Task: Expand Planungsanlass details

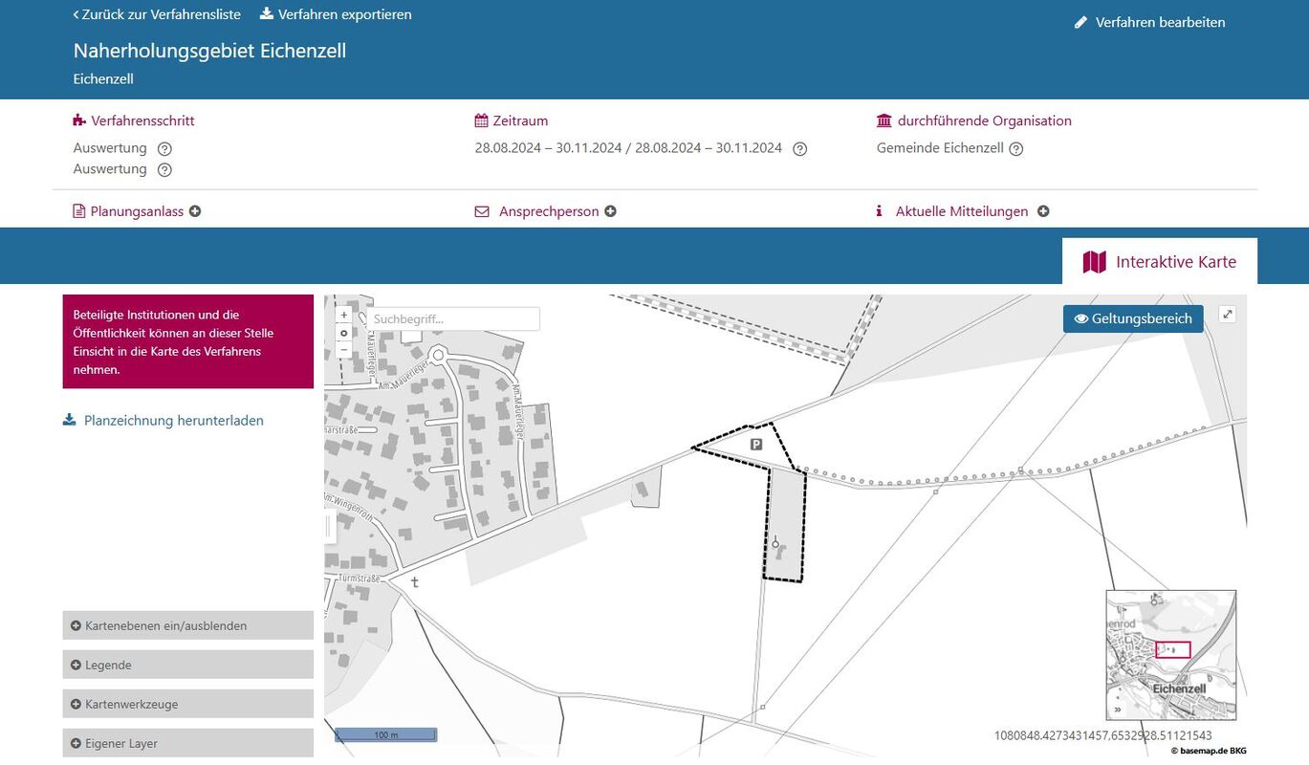Action: click(x=137, y=211)
